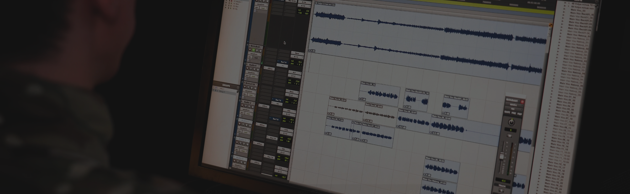Select the <ALL> group

222,89
